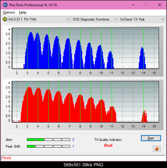This screenshot has width=167, height=168.
Task: Minimize the PlexTools window
Action: [133, 5]
